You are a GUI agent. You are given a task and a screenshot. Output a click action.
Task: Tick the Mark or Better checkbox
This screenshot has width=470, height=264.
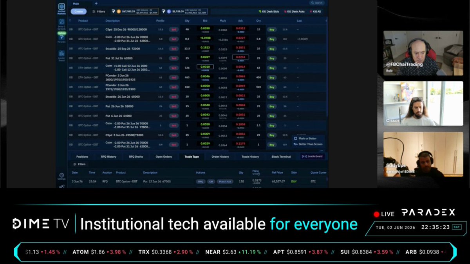coord(296,138)
